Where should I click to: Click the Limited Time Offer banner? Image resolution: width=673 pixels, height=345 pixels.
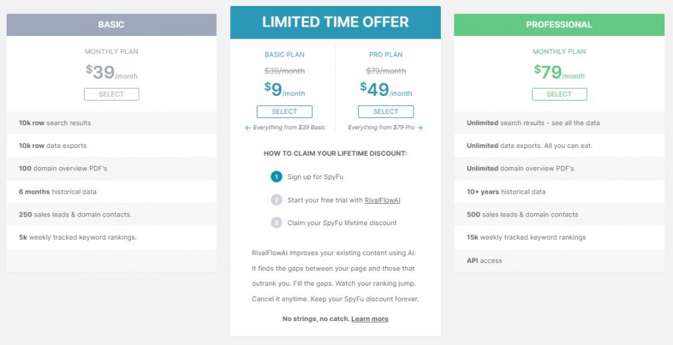tap(335, 23)
